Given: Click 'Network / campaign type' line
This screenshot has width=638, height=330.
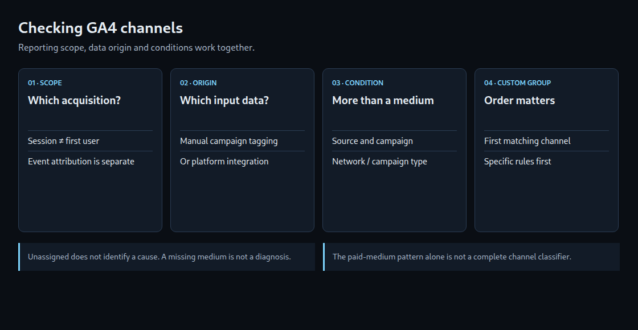Looking at the screenshot, I should (379, 162).
